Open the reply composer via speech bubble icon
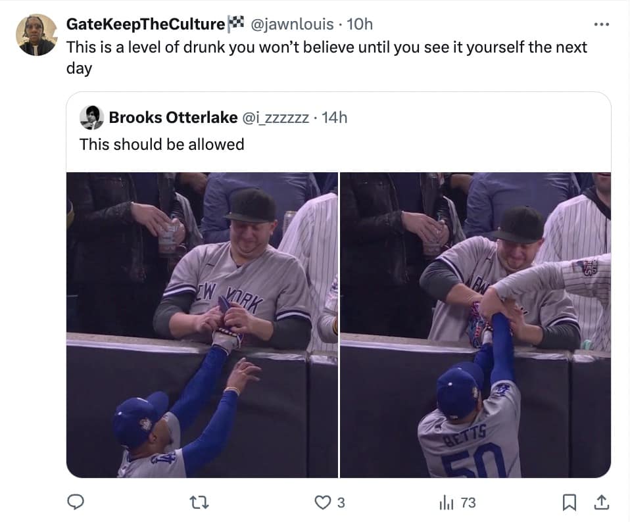Viewport: 630px width, 522px height. tap(76, 502)
